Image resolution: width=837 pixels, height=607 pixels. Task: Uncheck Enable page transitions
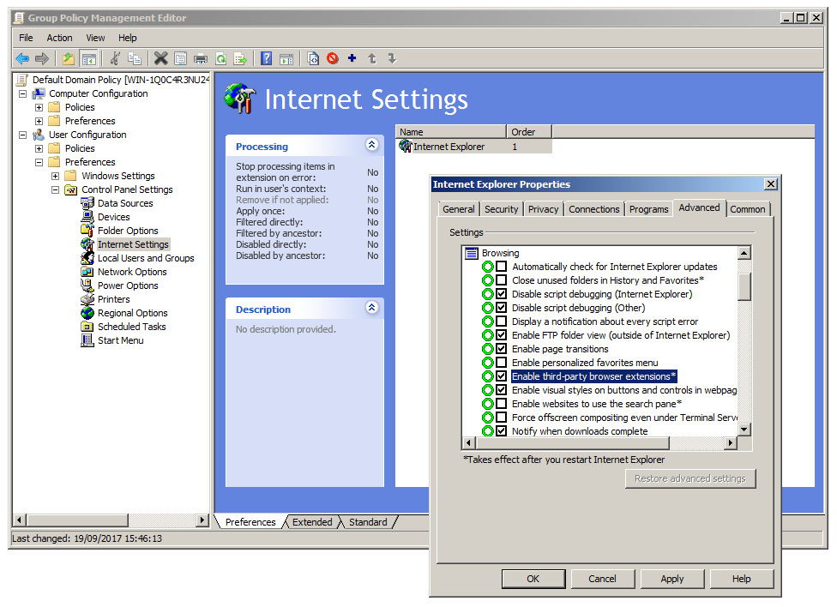pyautogui.click(x=502, y=349)
